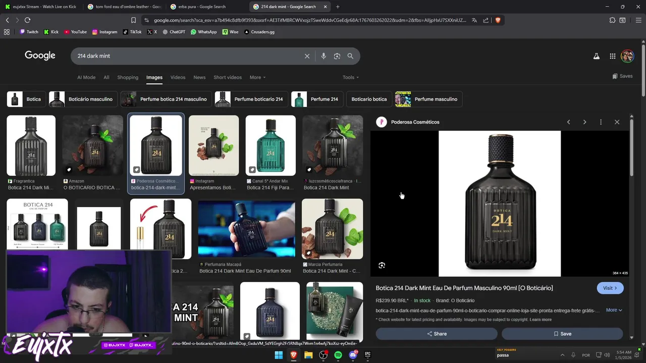Switch to the Videos tab

[x=178, y=77]
